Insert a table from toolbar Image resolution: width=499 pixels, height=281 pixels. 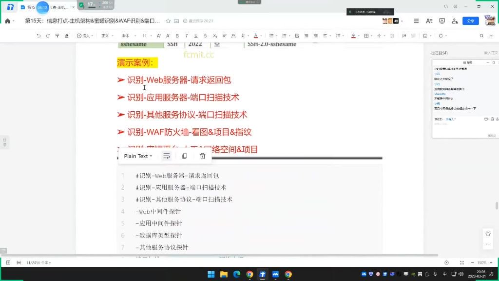point(366,36)
